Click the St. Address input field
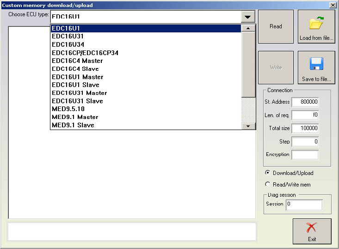The height and width of the screenshot is (249, 339). pyautogui.click(x=305, y=102)
